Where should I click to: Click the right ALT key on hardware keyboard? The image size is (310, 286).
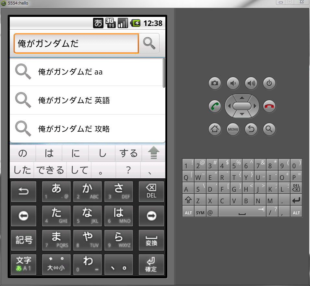pyautogui.click(x=296, y=212)
